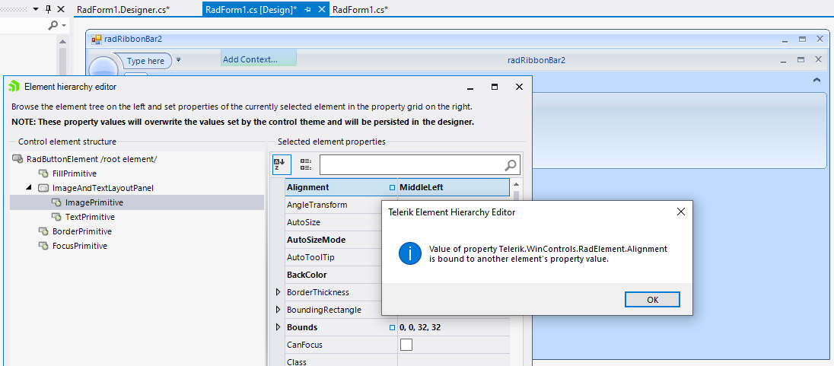Screen dimensions: 834x366
Task: Click the ribbon application round button
Action: 103,67
